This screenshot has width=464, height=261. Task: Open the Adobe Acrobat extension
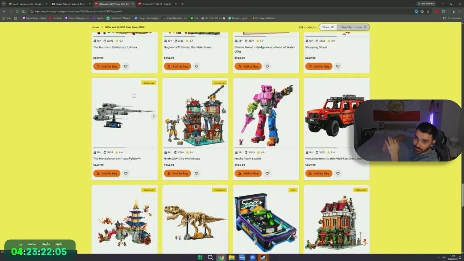437,11
